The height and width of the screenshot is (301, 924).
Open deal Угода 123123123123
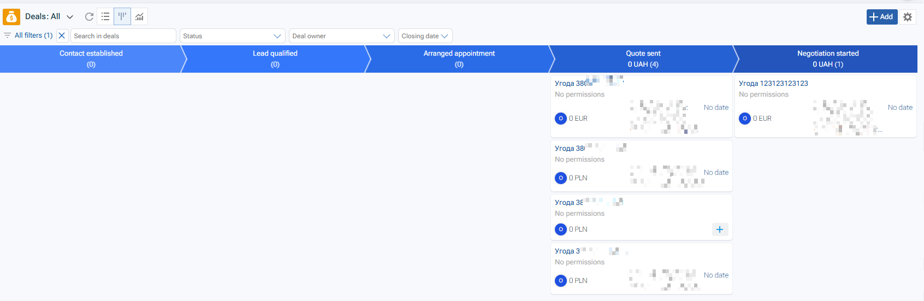(x=773, y=84)
